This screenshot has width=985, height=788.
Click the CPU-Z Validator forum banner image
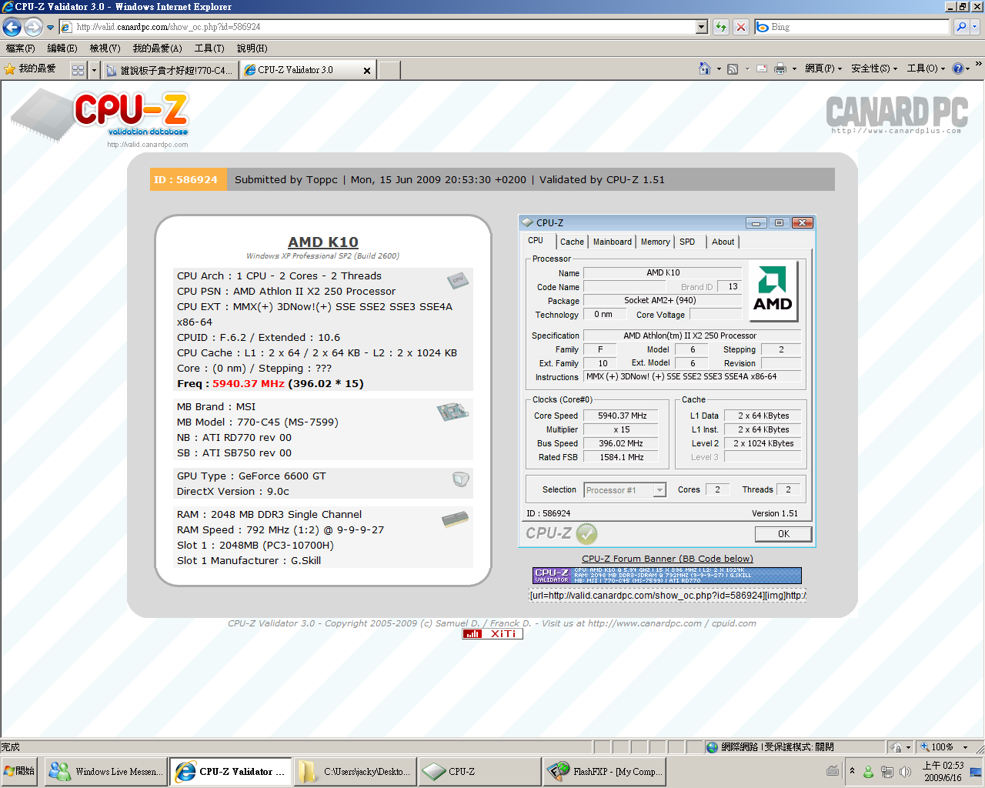pos(667,576)
